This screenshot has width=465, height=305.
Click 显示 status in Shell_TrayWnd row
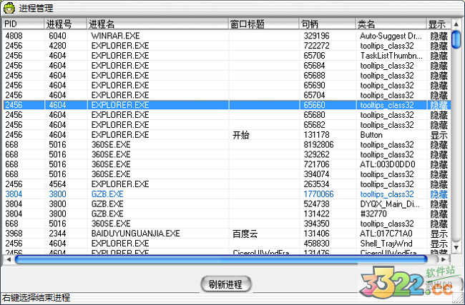click(439, 244)
